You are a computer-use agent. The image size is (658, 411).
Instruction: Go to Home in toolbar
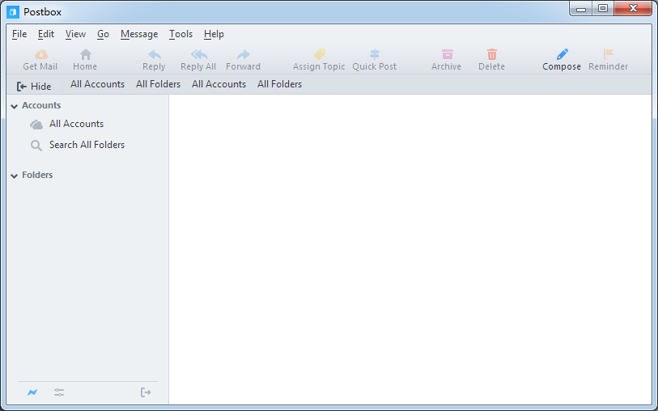[x=85, y=60]
